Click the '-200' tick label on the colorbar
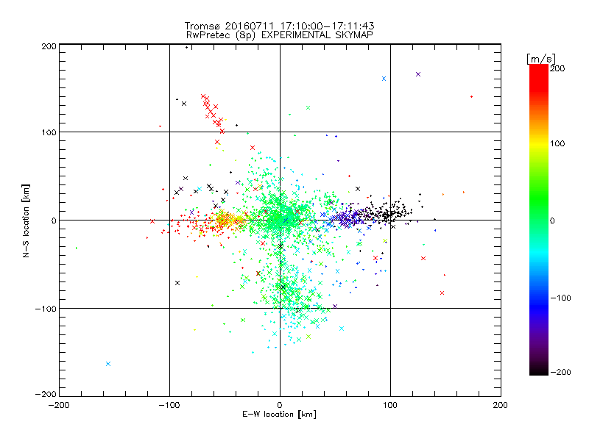 560,372
